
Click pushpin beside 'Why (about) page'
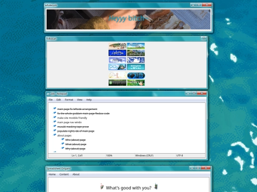coord(62,148)
